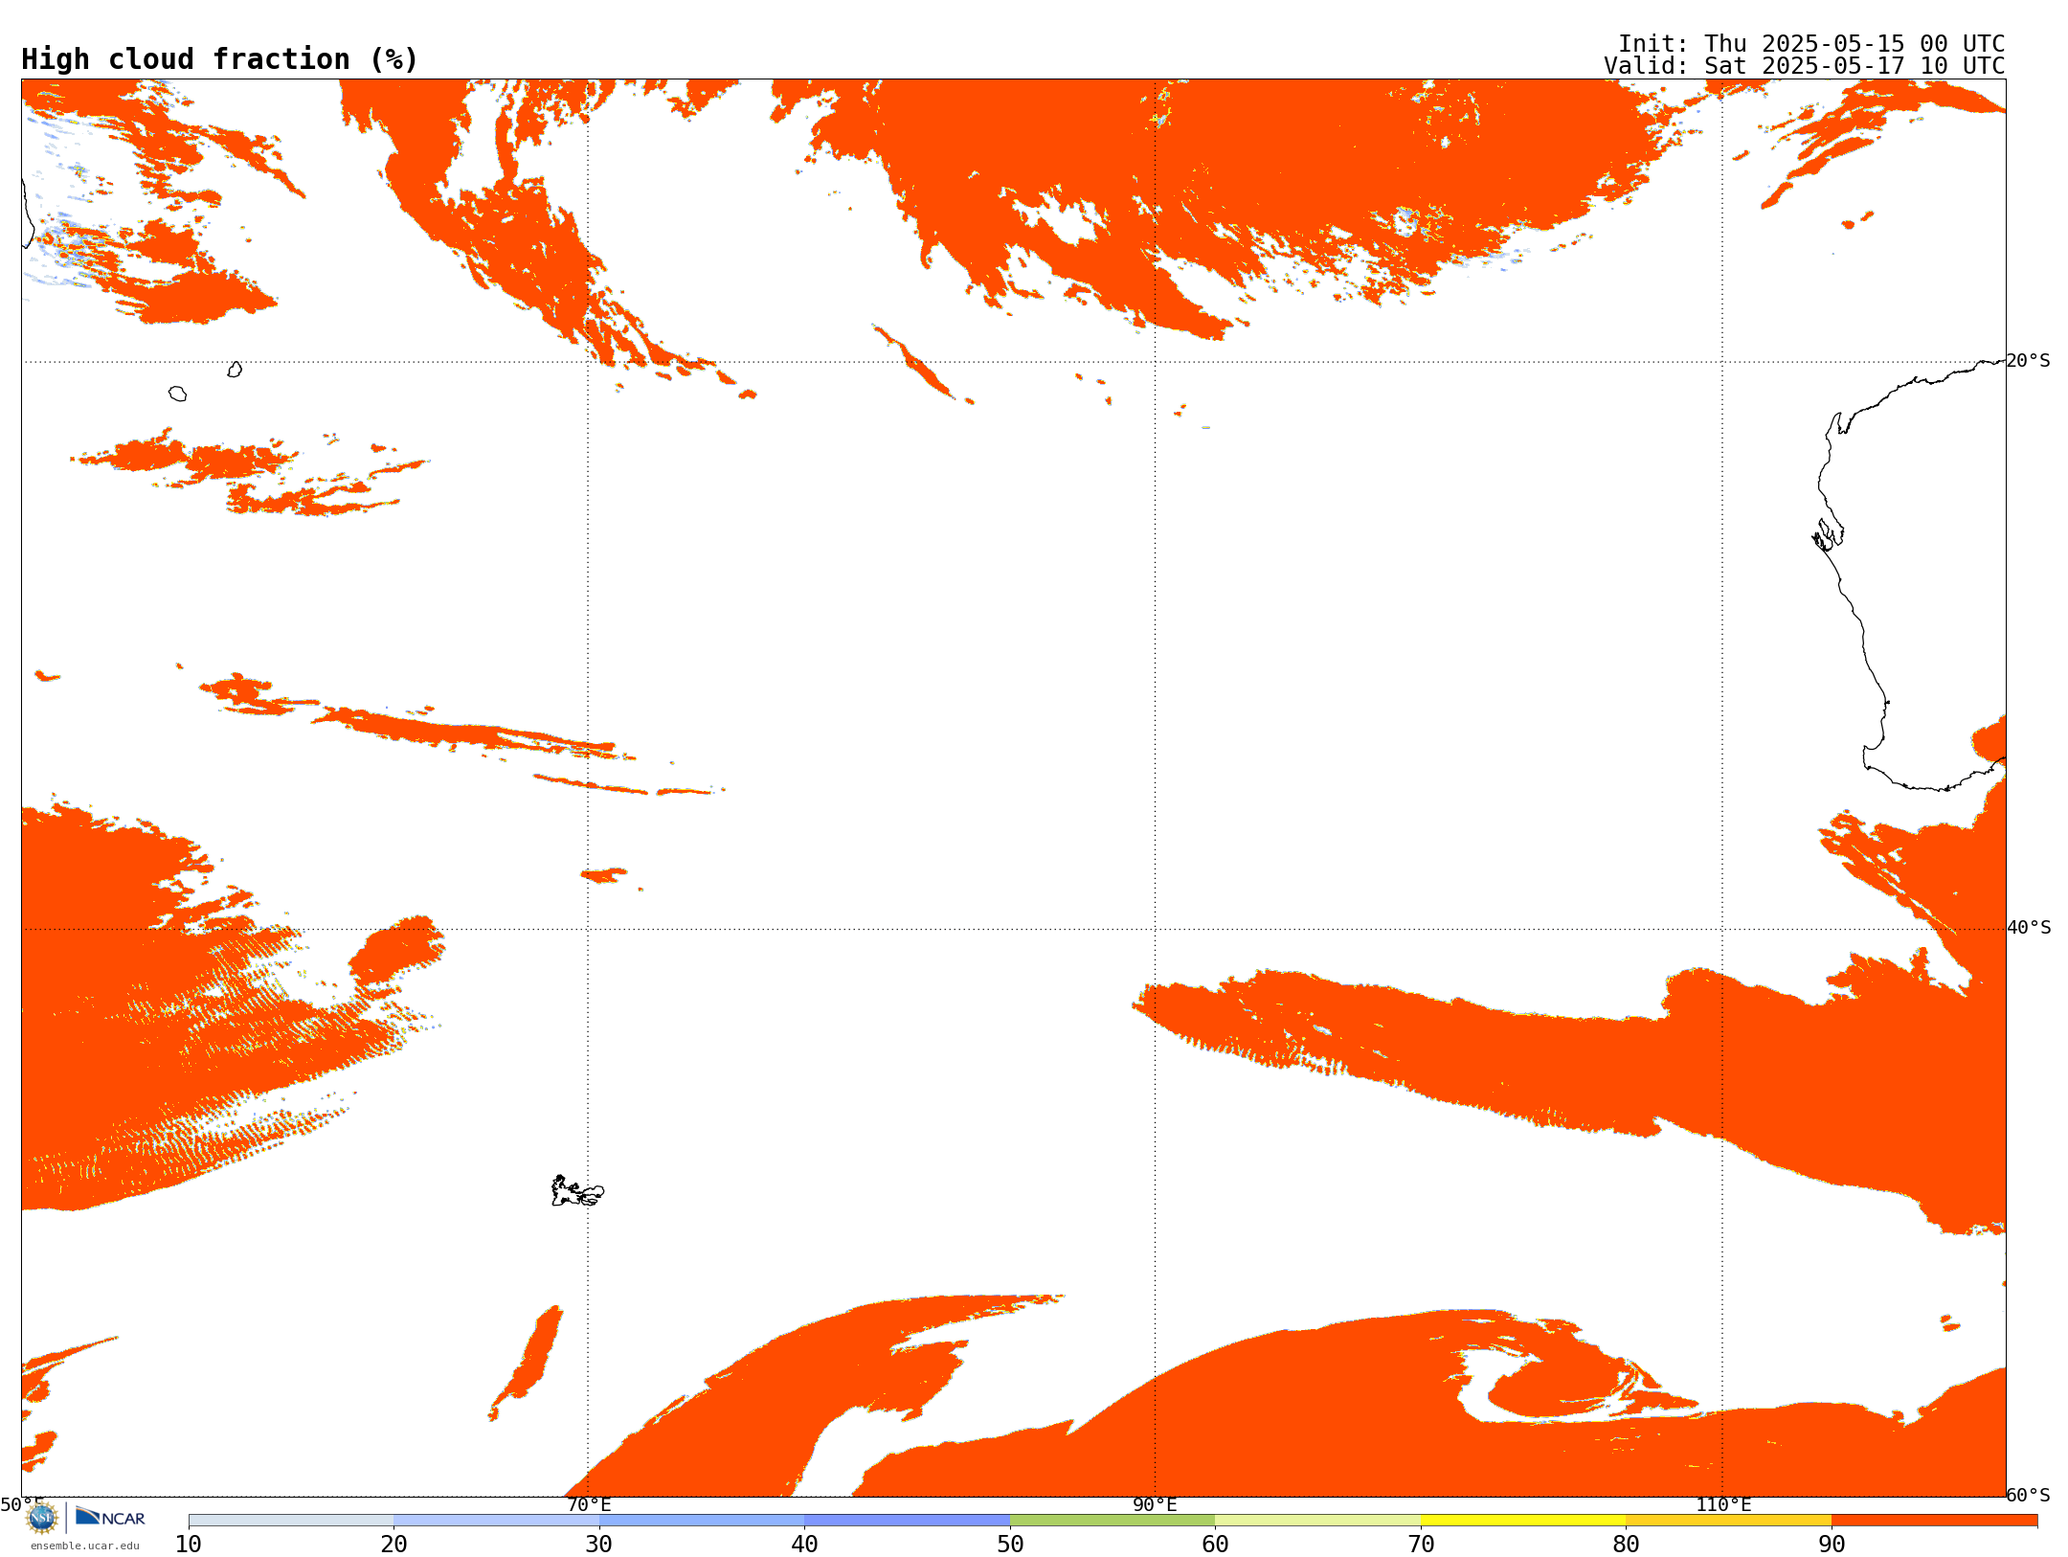Click the NSF logo icon

click(42, 1518)
